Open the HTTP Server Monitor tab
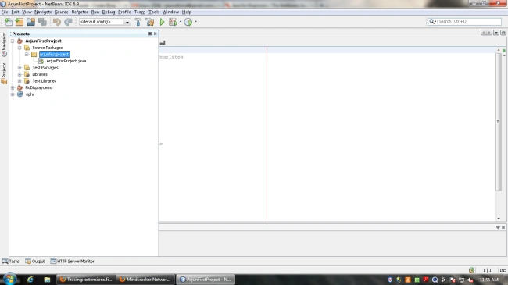 point(72,262)
